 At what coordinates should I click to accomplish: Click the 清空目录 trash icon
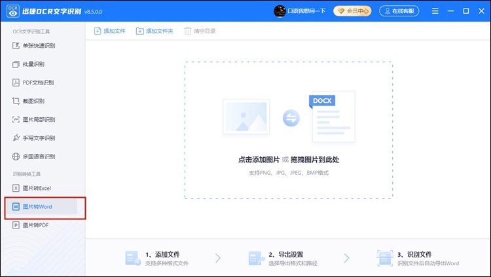tap(188, 31)
